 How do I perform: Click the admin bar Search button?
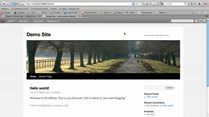200,21
